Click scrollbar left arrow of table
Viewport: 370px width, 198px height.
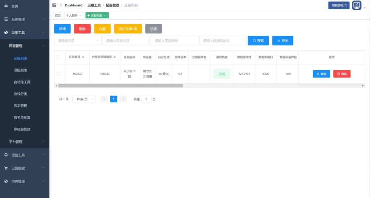coord(56,86)
